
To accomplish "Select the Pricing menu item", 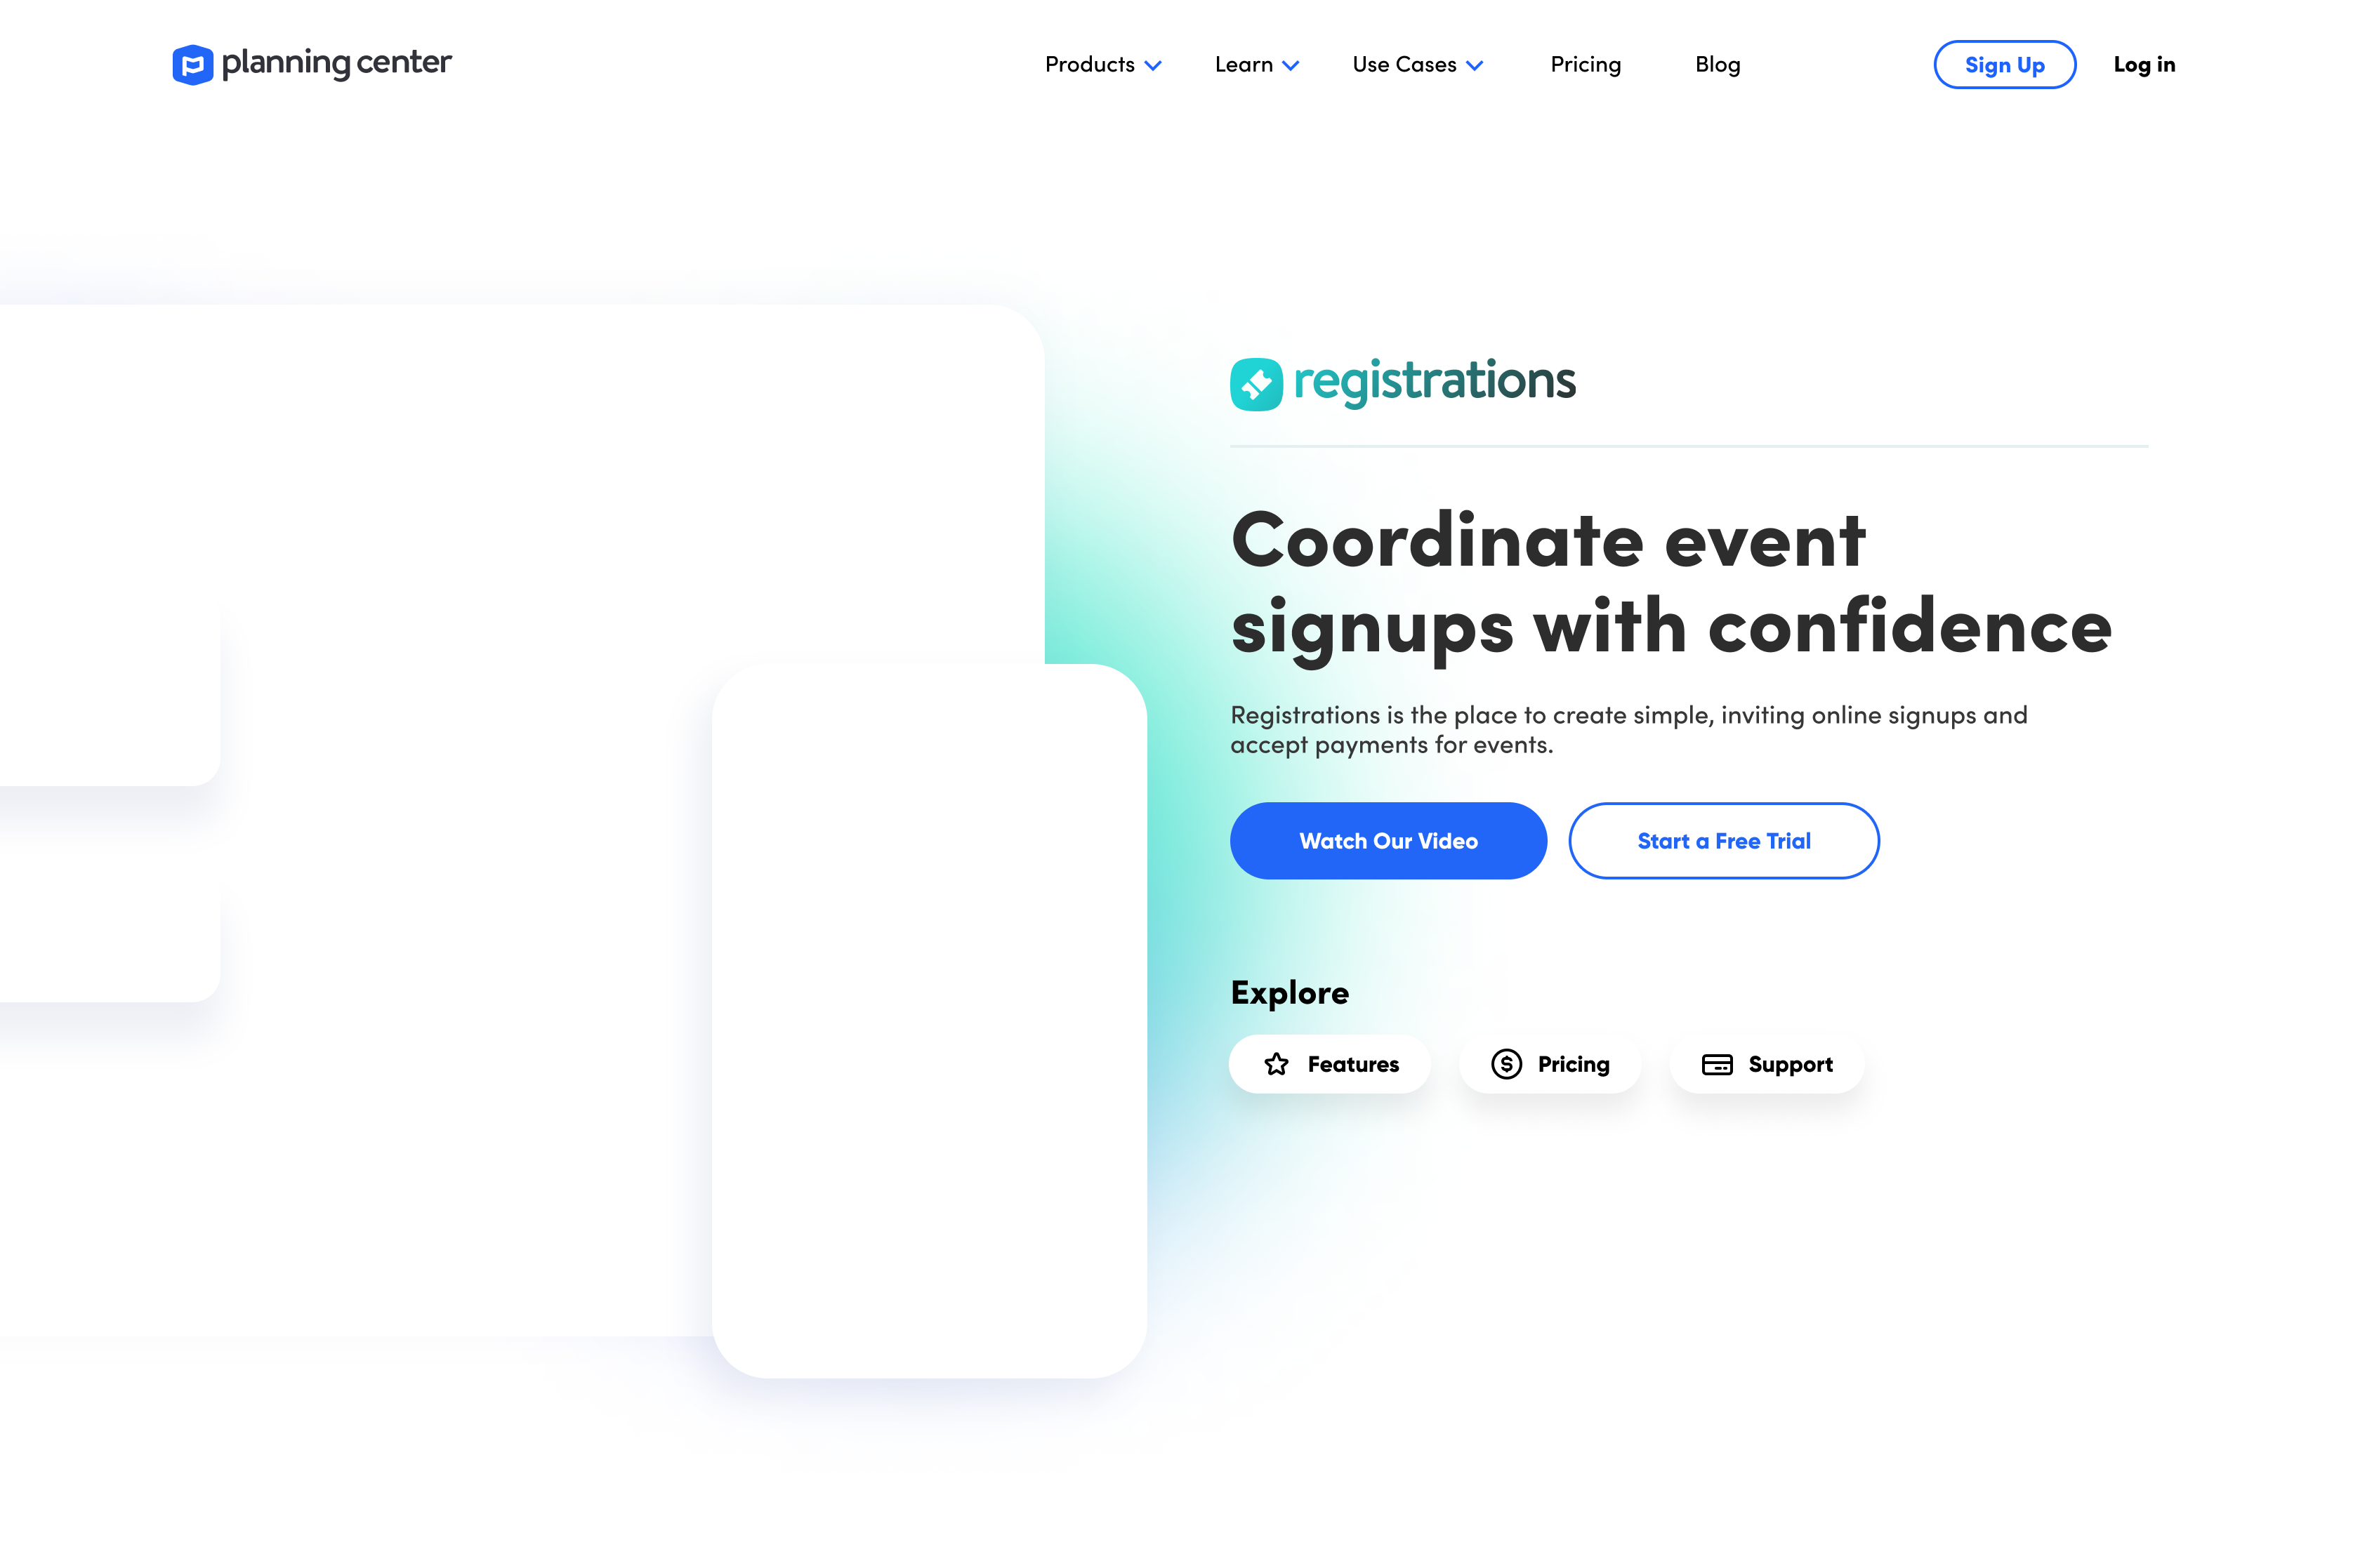I will [x=1584, y=65].
